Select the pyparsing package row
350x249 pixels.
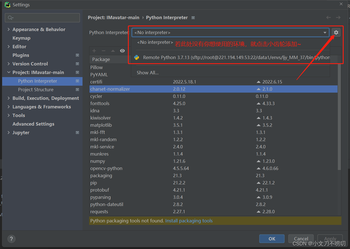[213, 197]
